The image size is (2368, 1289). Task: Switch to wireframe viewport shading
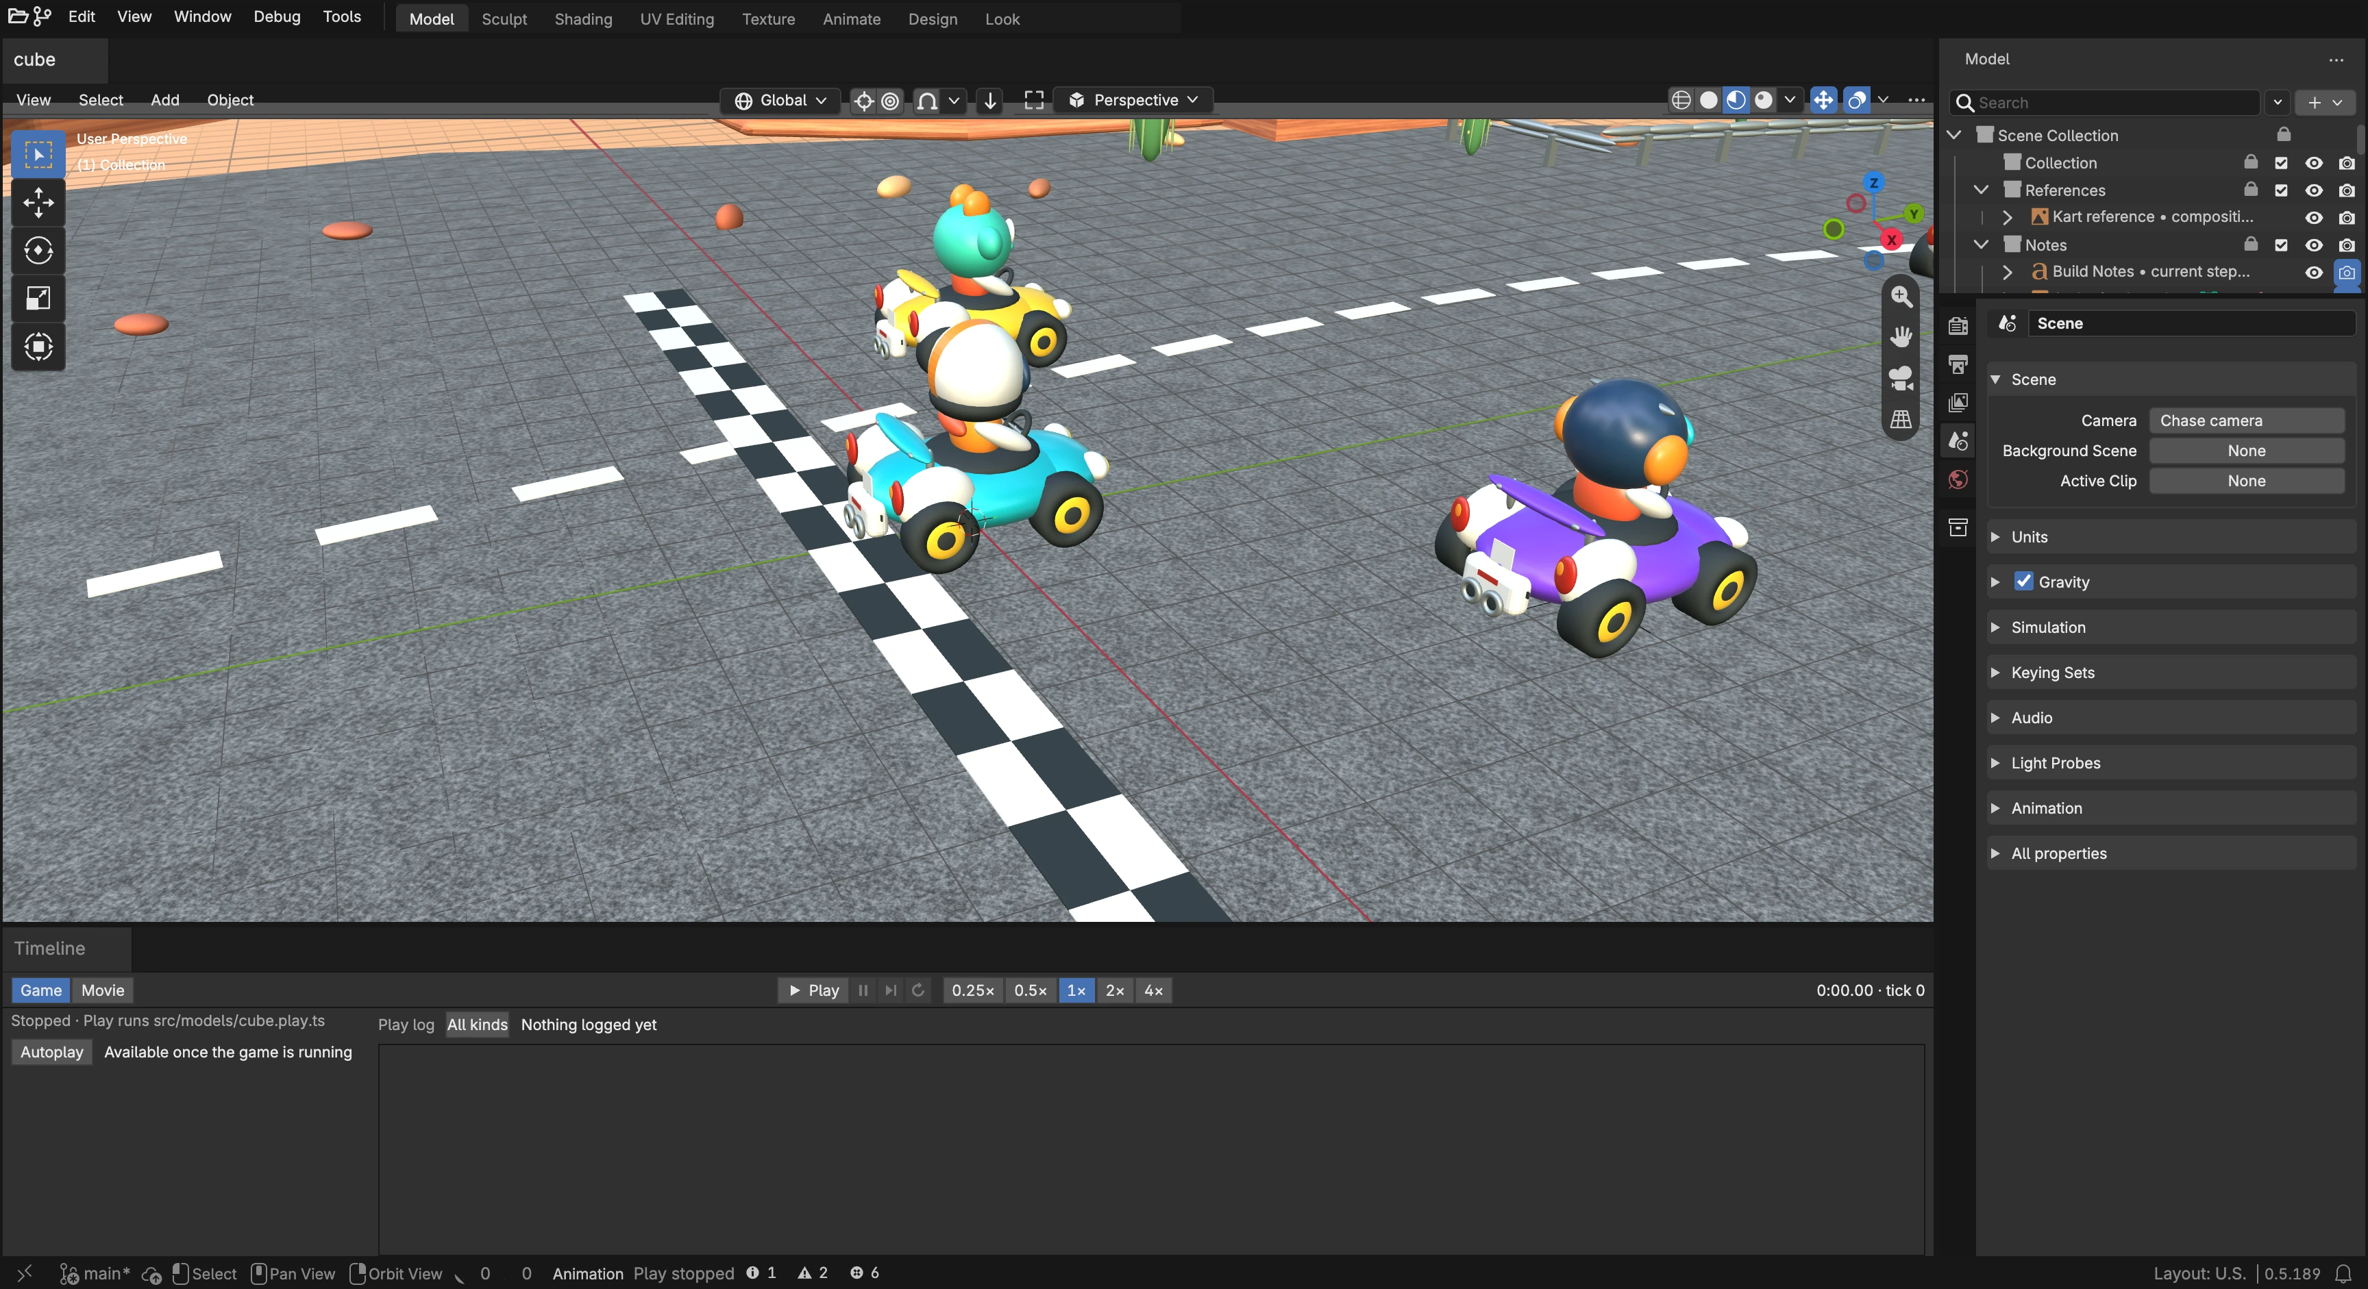pyautogui.click(x=1680, y=100)
